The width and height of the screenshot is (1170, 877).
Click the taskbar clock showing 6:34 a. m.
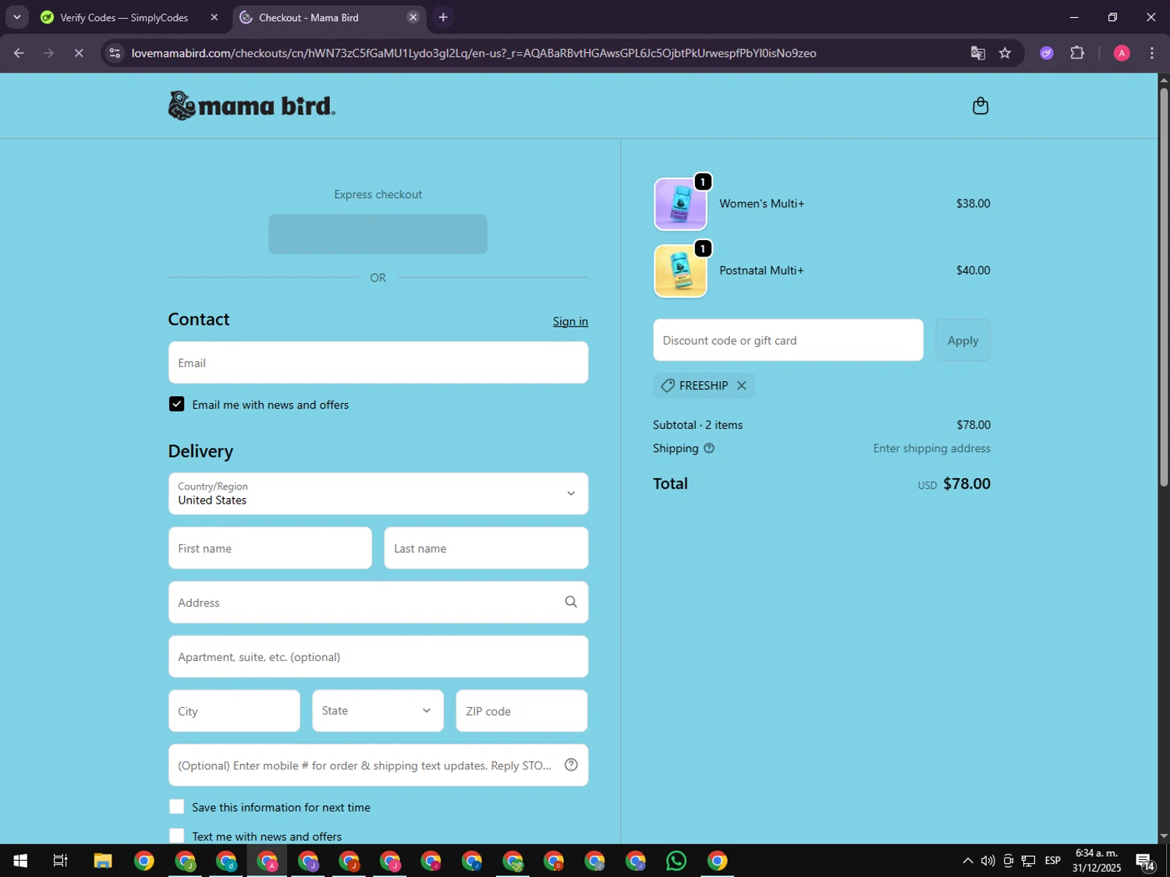tap(1096, 861)
